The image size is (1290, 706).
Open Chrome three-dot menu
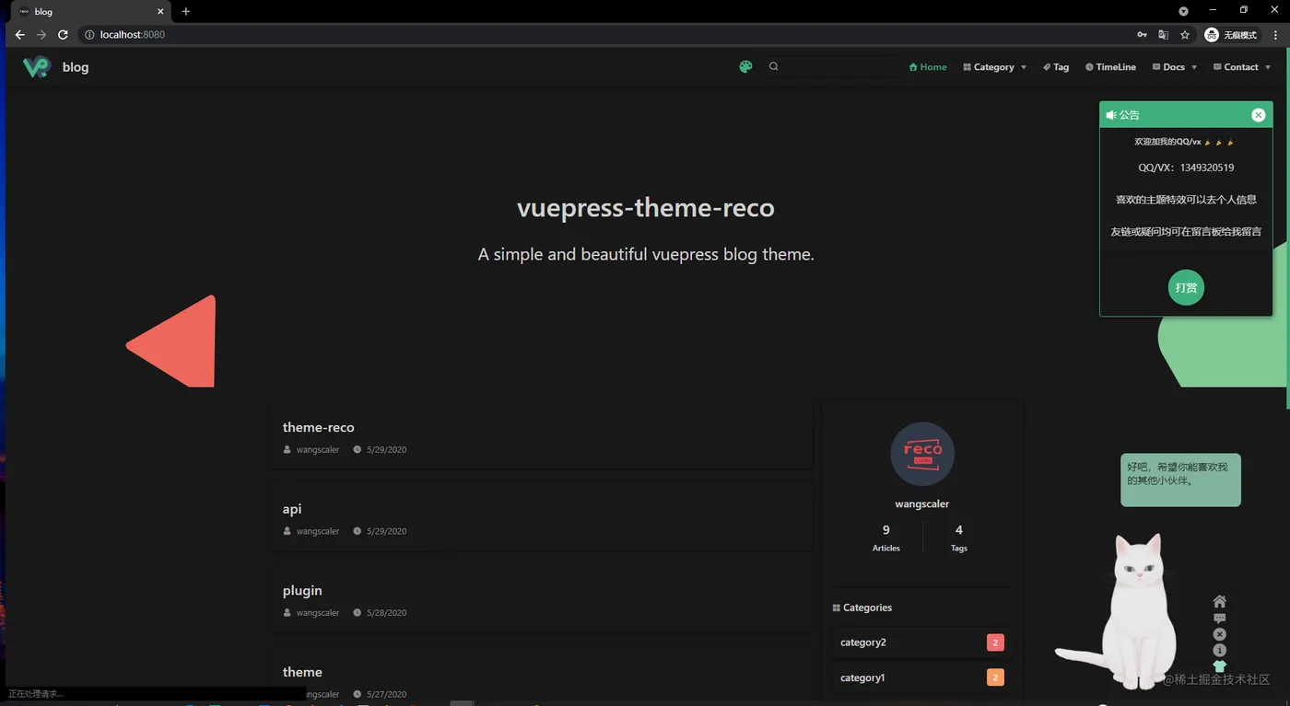tap(1275, 35)
